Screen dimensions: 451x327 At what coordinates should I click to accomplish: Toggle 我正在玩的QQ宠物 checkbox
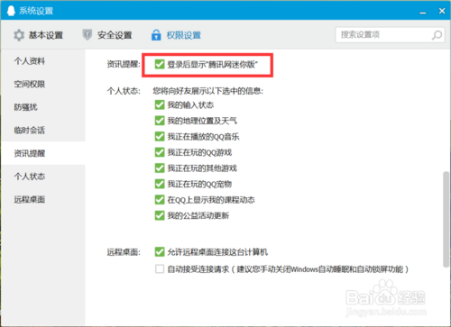tap(160, 184)
